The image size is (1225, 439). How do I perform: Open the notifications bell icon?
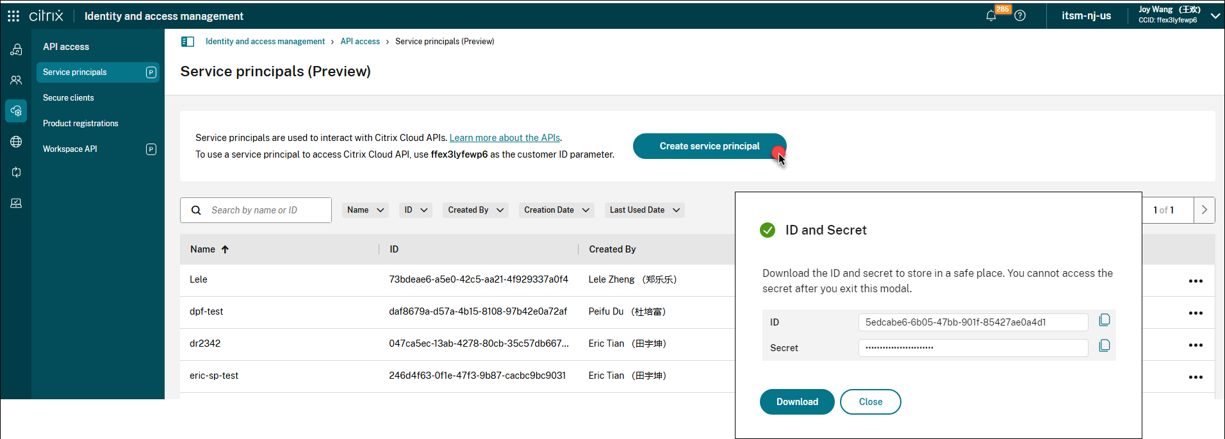pos(991,16)
